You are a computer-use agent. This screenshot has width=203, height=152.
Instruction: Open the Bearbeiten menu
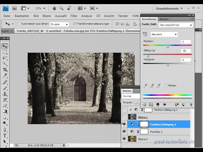pyautogui.click(x=22, y=16)
